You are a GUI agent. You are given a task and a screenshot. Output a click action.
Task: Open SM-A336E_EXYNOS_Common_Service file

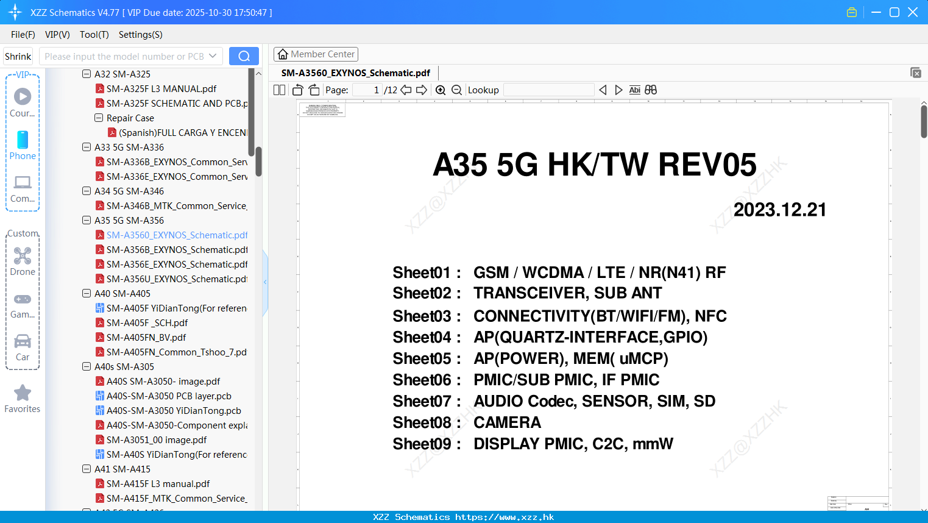(177, 176)
